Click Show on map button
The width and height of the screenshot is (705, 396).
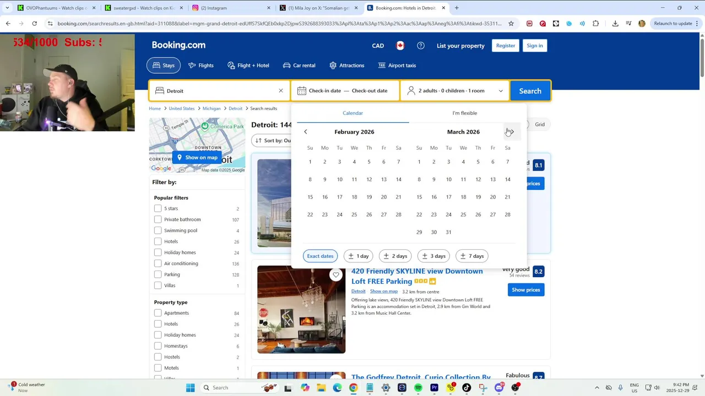pyautogui.click(x=197, y=157)
